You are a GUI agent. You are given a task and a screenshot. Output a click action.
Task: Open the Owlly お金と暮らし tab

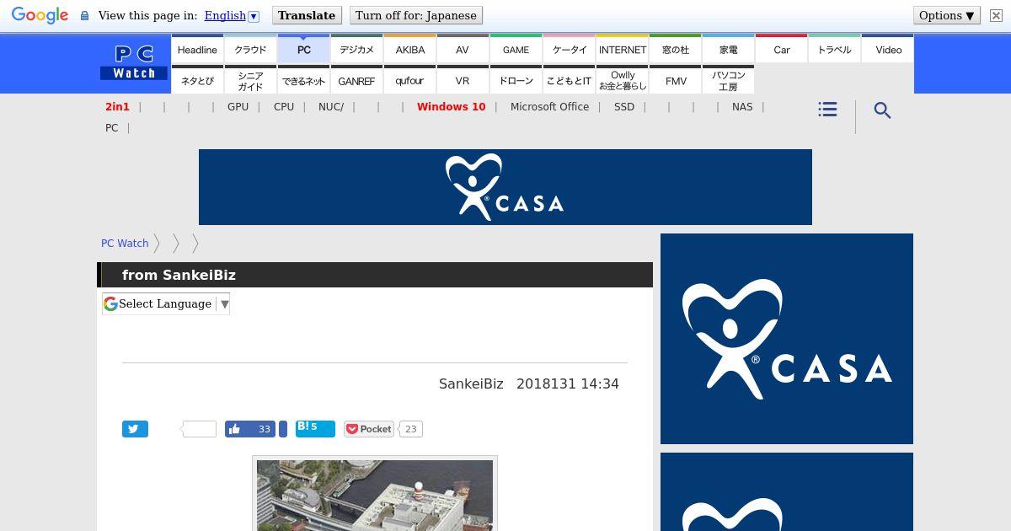(622, 80)
